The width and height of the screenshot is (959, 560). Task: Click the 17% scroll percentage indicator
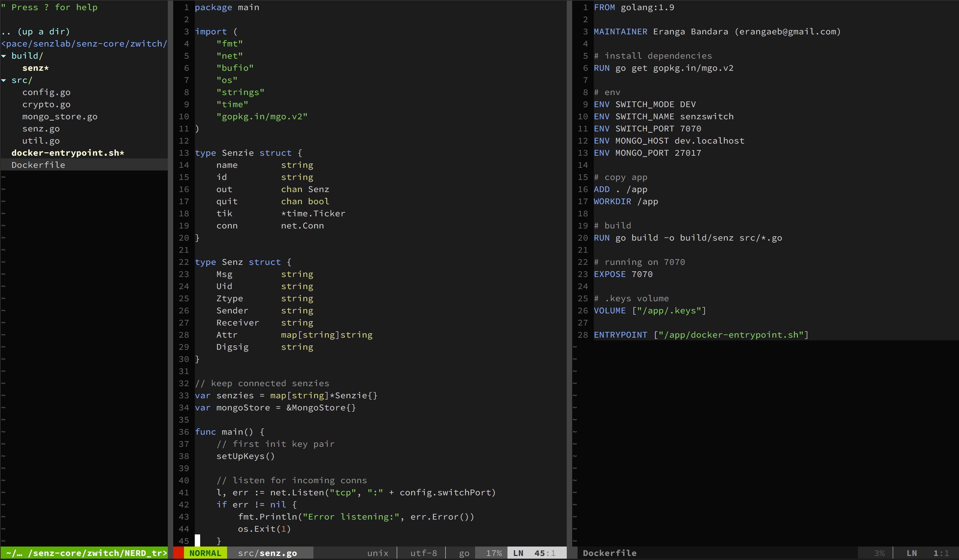494,553
